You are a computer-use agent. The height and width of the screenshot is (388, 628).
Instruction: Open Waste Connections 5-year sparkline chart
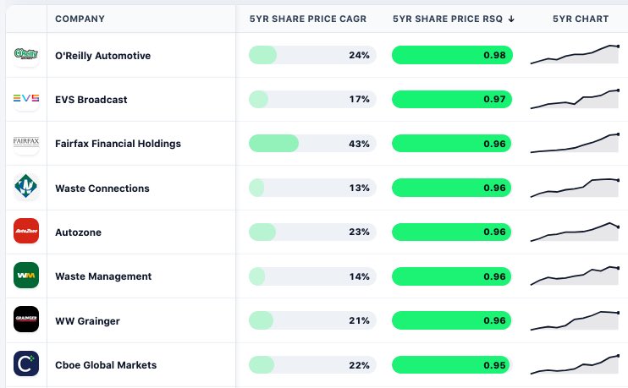pyautogui.click(x=574, y=187)
